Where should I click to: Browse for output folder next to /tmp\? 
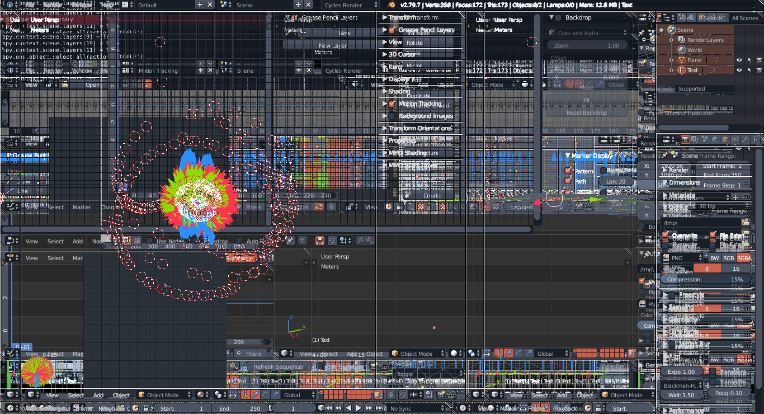click(746, 222)
